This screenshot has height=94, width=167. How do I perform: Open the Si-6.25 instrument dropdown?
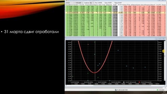[x=70, y=3]
